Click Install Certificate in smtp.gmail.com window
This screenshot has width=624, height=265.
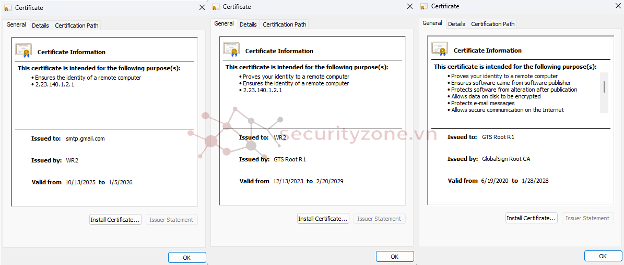(115, 220)
